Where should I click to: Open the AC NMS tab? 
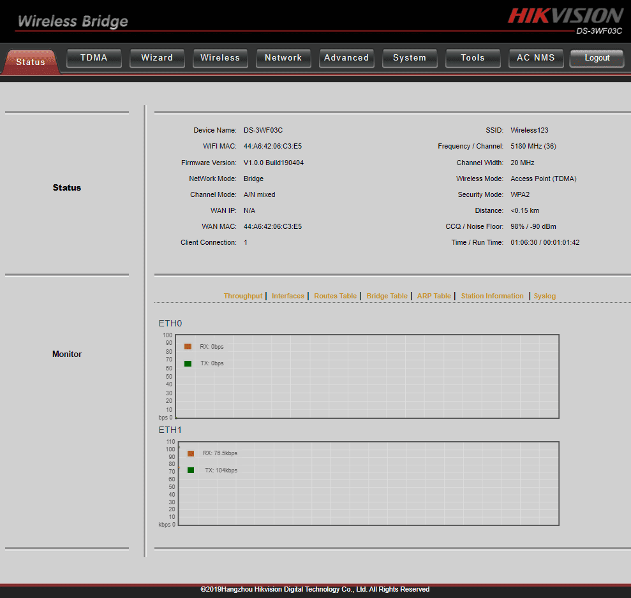tap(536, 58)
